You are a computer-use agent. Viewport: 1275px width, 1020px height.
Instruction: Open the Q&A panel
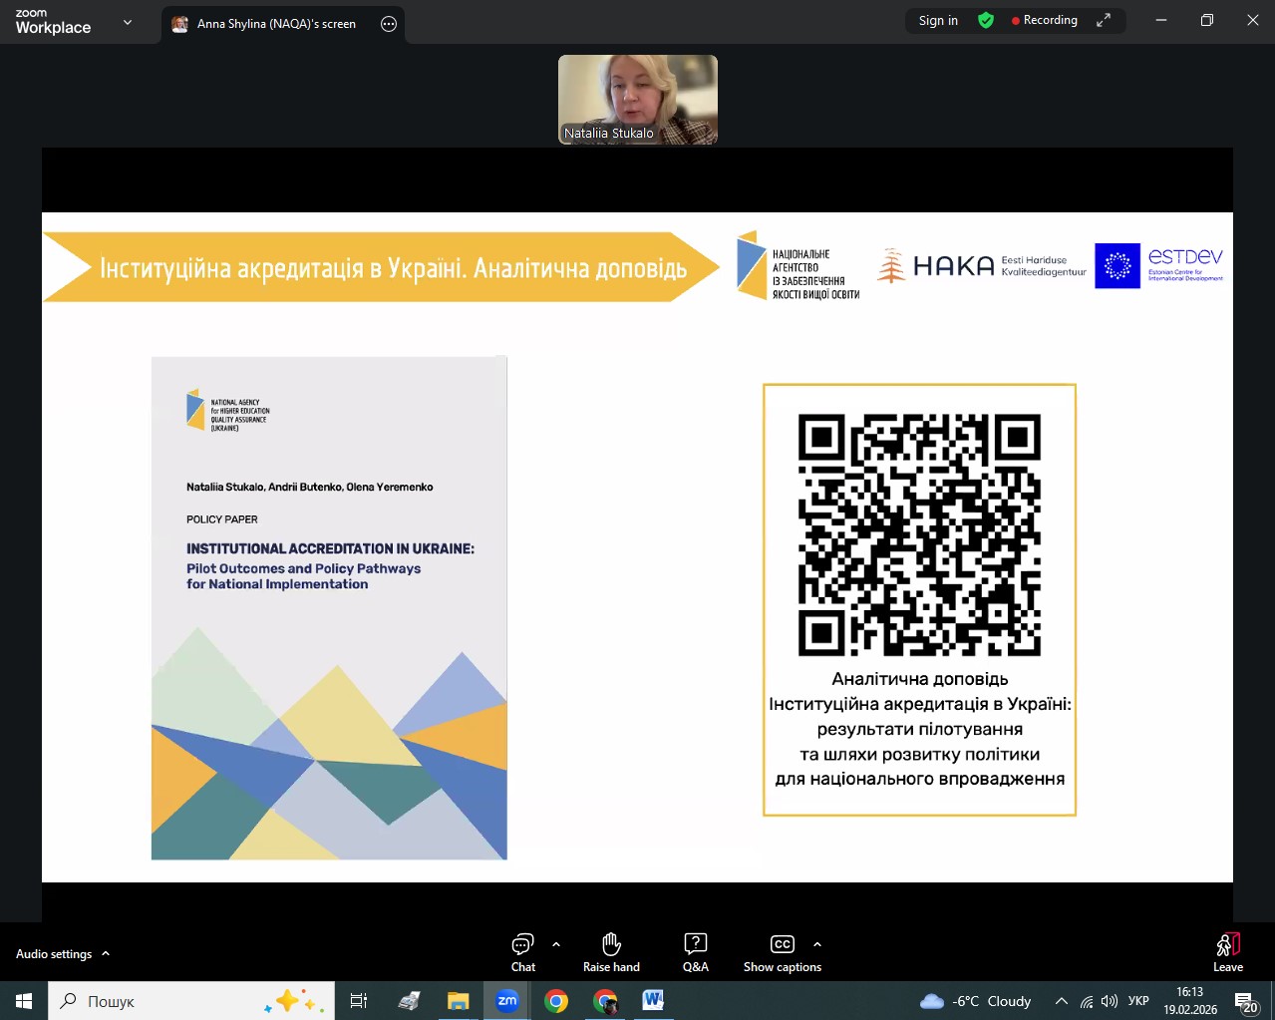pyautogui.click(x=695, y=952)
